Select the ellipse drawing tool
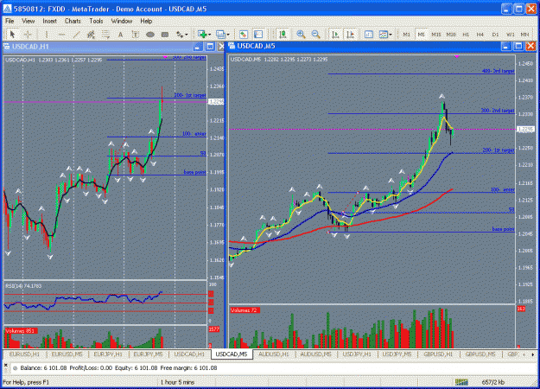The height and width of the screenshot is (389, 540). 149,35
